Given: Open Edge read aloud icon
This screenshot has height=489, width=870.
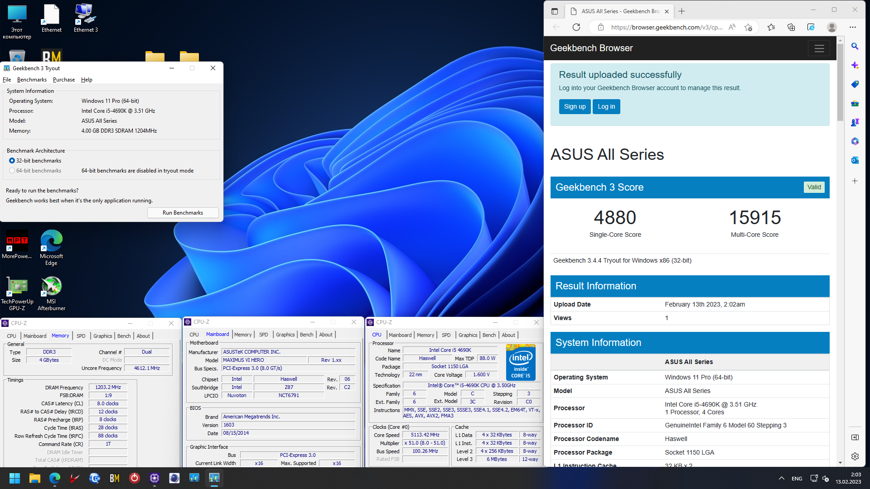Looking at the screenshot, I should coord(731,27).
